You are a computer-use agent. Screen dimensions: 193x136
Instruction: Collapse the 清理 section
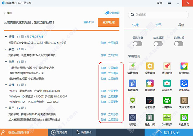click(6, 37)
